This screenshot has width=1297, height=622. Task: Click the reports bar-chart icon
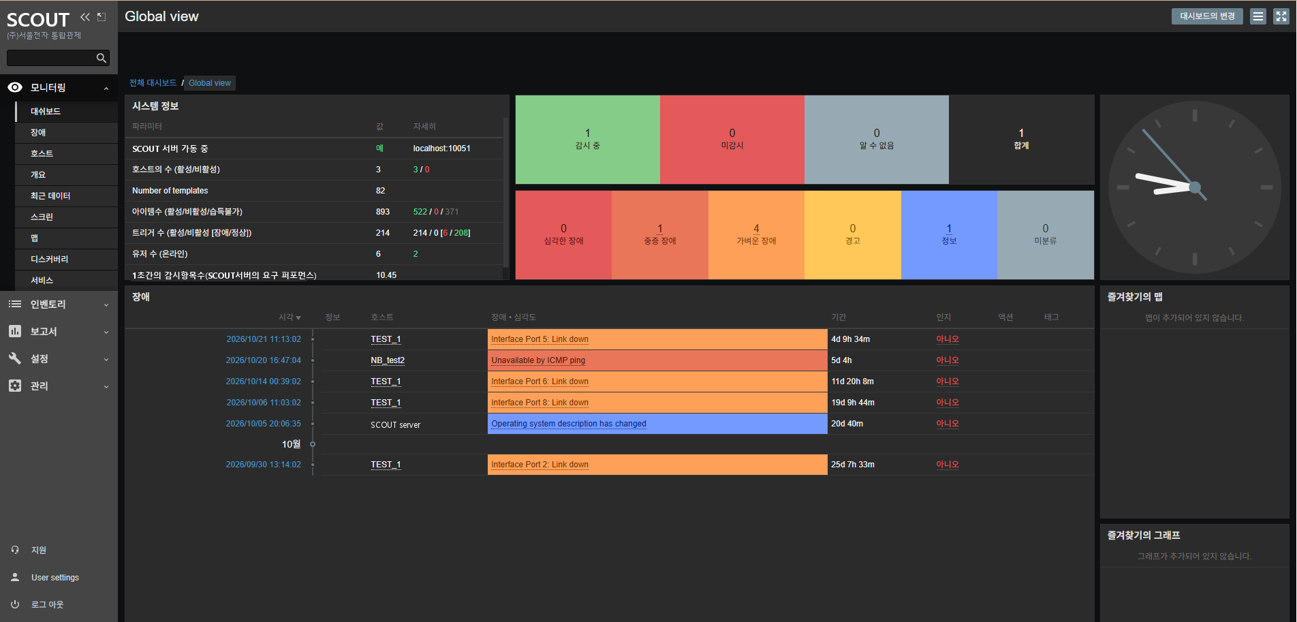(15, 331)
